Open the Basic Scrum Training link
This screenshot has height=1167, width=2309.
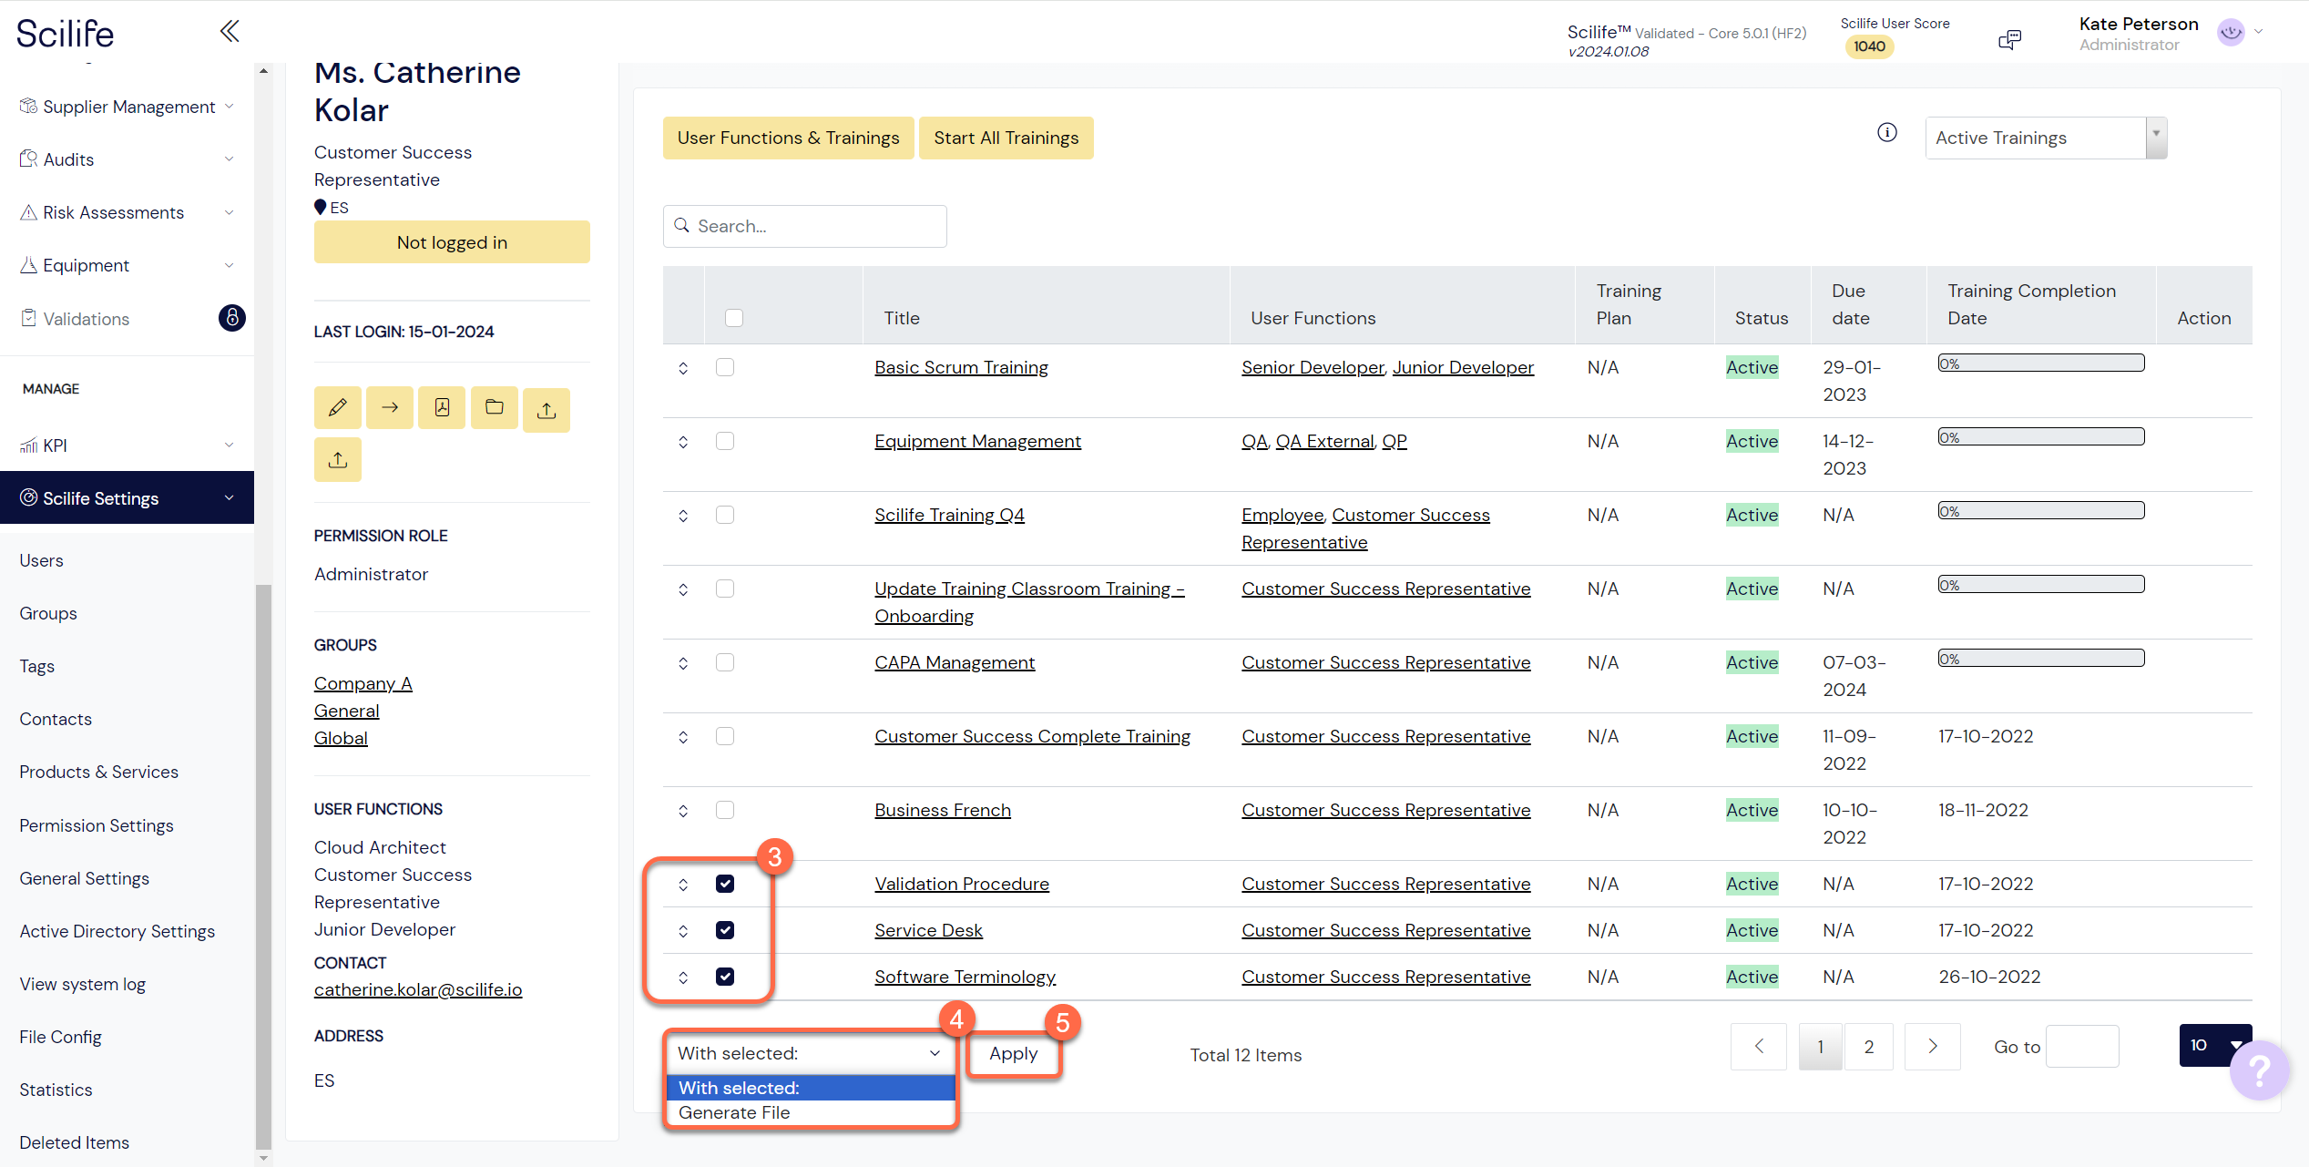coord(961,367)
